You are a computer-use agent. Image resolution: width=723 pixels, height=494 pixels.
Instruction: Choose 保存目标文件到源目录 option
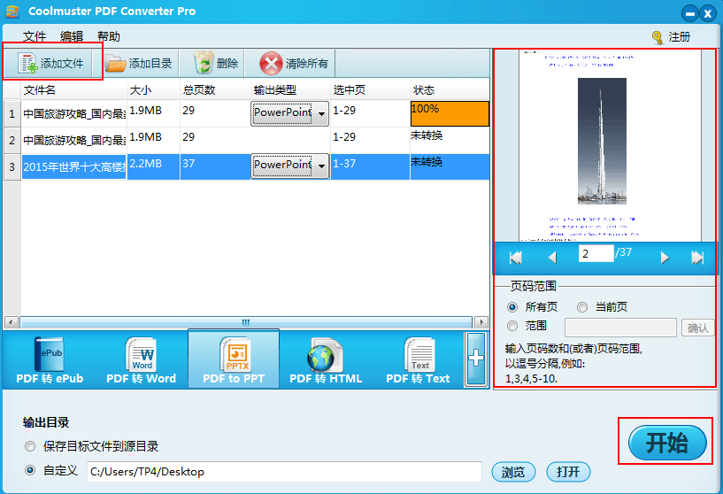click(30, 446)
